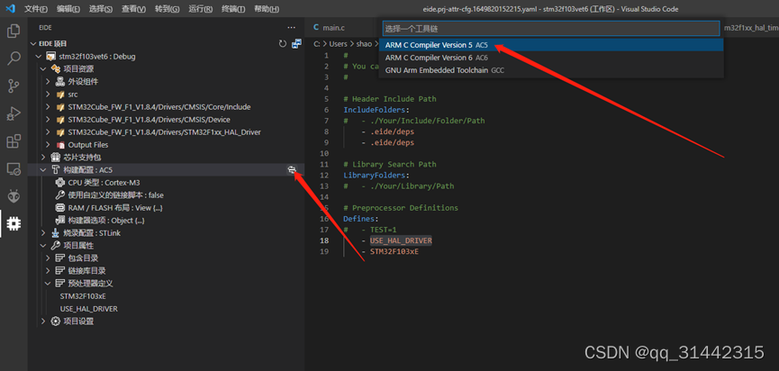779x371 pixels.
Task: Open the PlatformIO alien icon
Action: click(14, 196)
